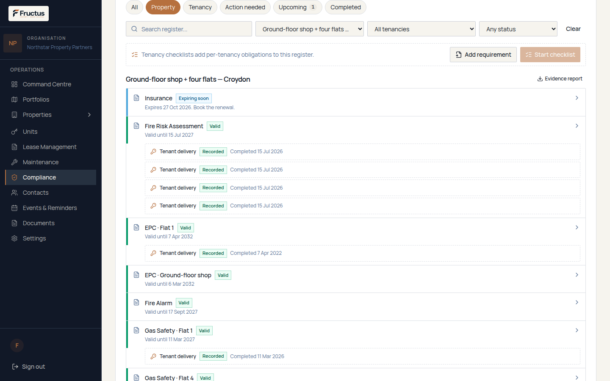Click the Documents file icon
Viewport: 610px width, 381px height.
[14, 223]
